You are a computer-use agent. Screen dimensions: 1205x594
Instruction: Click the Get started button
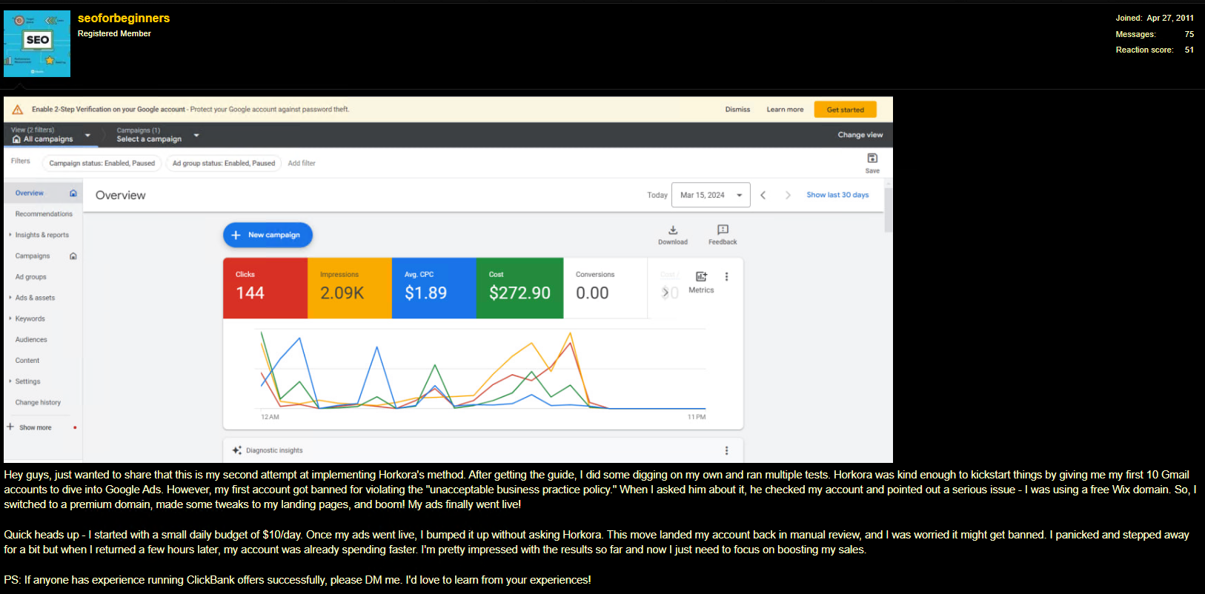coord(846,110)
